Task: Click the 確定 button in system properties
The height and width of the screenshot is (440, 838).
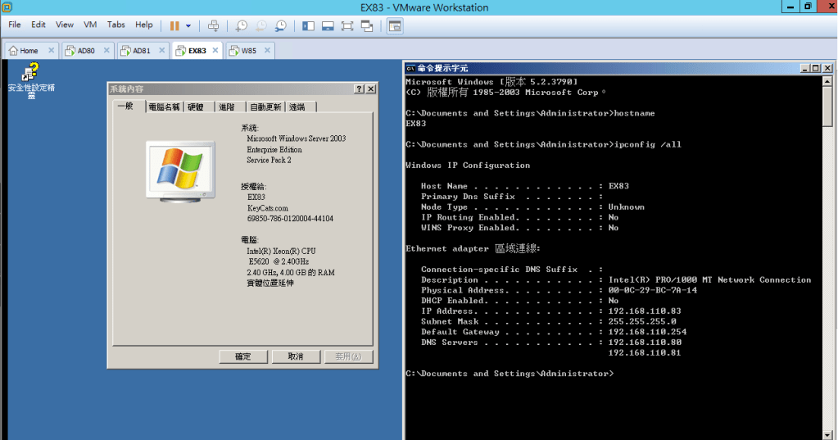Action: (x=243, y=356)
